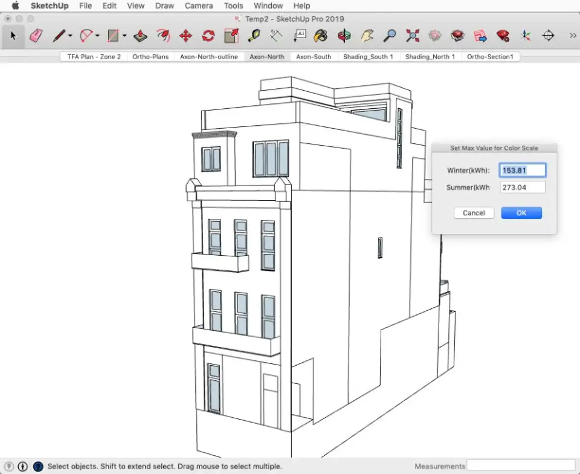Select the Eraser tool
The image size is (580, 474).
(36, 36)
